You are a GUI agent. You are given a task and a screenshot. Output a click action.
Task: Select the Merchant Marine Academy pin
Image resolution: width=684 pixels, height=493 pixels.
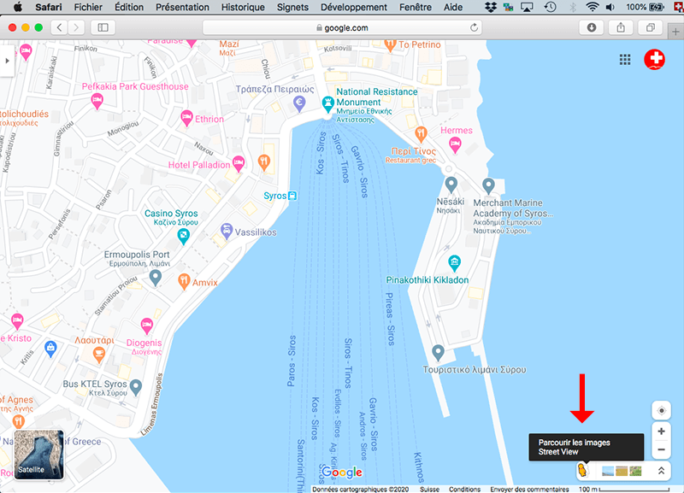point(488,186)
